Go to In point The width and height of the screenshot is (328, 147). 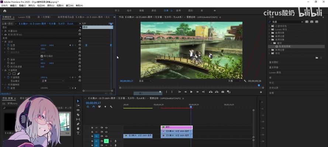[x=179, y=92]
